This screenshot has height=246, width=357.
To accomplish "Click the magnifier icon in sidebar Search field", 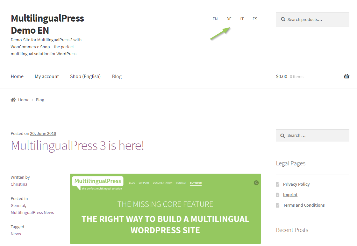I will (282, 136).
